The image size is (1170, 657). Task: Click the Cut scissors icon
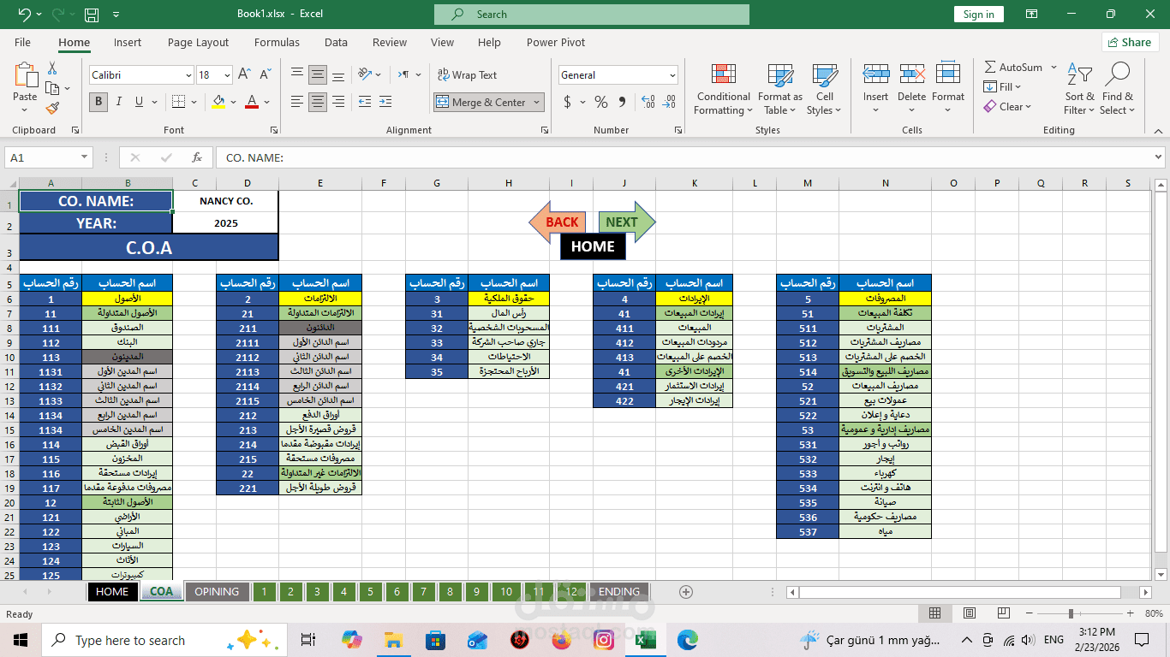52,68
